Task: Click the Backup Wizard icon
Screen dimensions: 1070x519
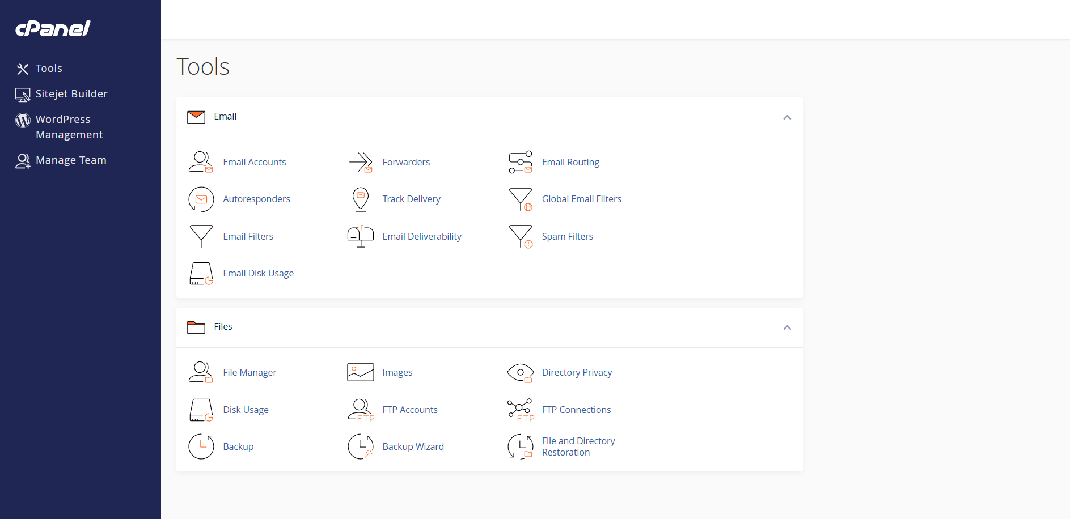Action: click(x=361, y=446)
